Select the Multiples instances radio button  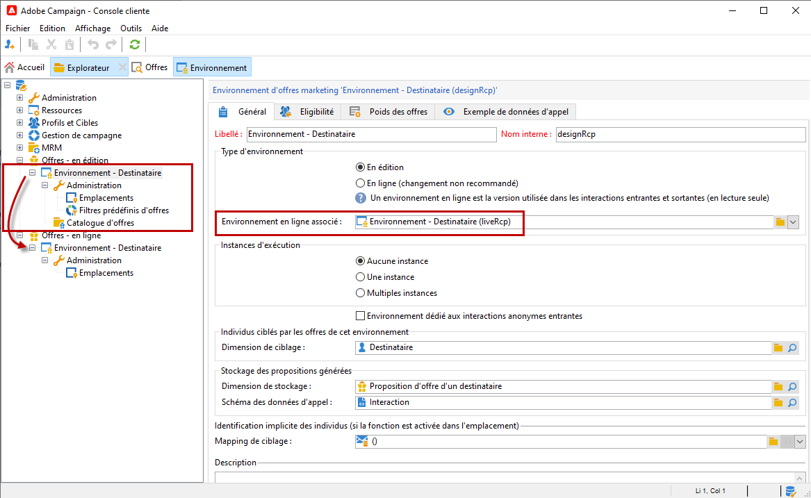(360, 293)
